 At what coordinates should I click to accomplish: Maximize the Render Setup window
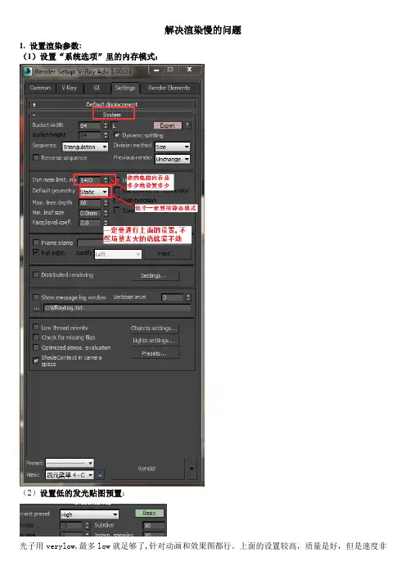point(170,70)
